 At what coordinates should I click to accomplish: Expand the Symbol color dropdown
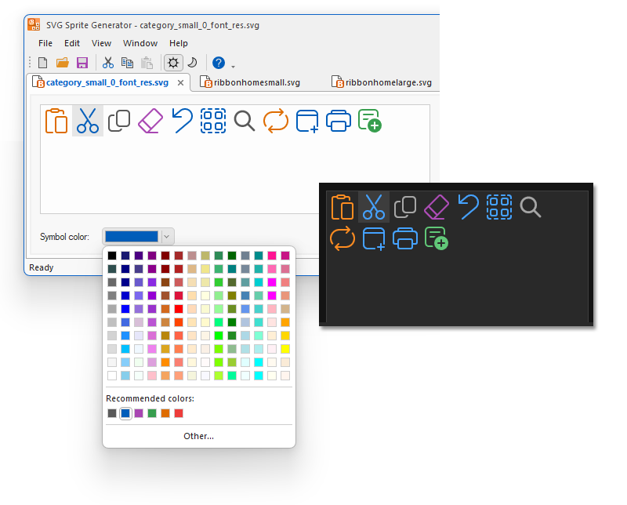pyautogui.click(x=166, y=236)
